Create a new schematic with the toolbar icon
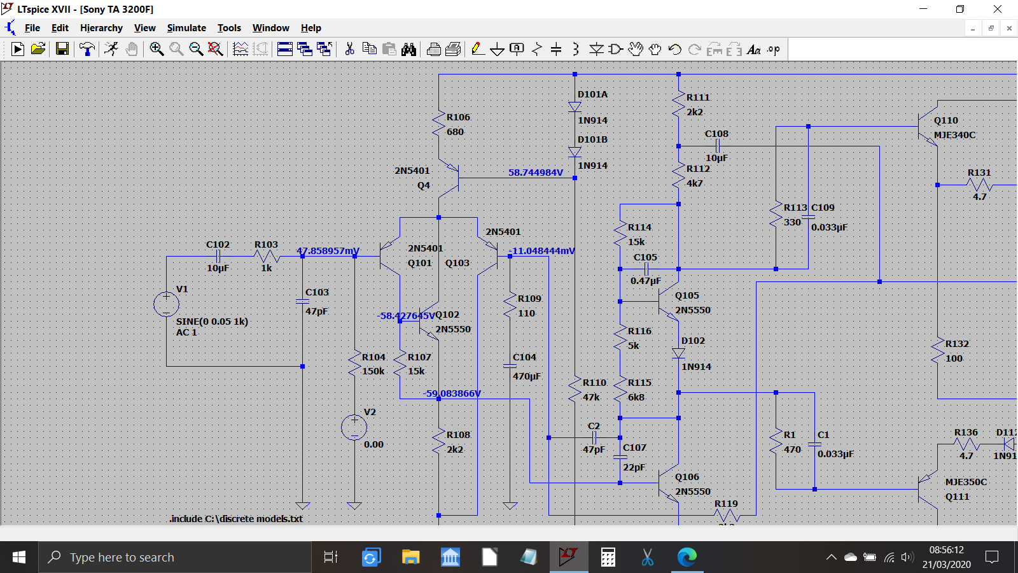 point(18,49)
